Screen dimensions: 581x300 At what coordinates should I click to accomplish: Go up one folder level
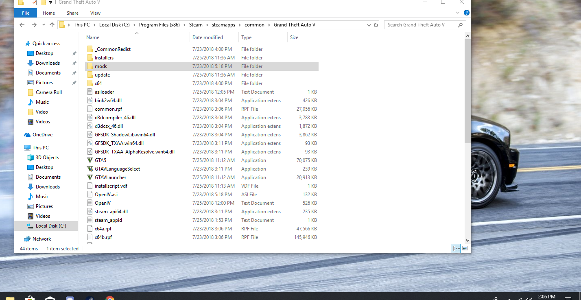click(x=52, y=25)
